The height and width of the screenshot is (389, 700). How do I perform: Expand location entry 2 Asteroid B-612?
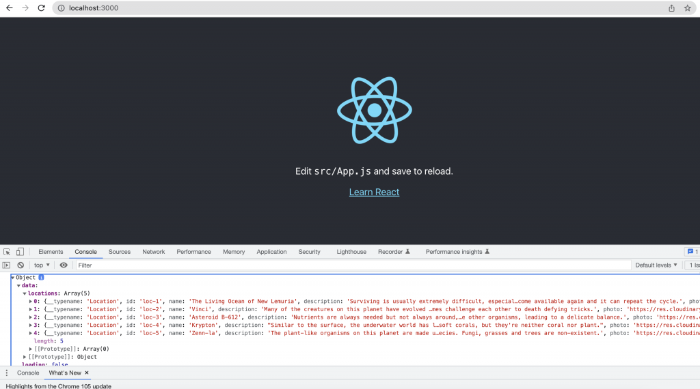pos(31,317)
